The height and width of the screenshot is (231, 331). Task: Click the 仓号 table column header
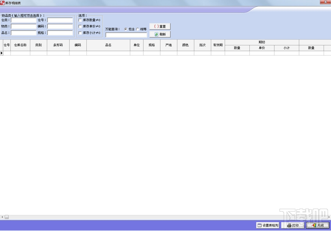click(7, 45)
